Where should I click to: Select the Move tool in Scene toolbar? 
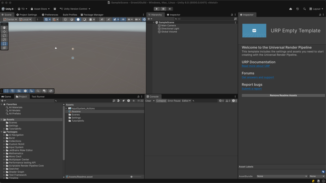point(4,32)
